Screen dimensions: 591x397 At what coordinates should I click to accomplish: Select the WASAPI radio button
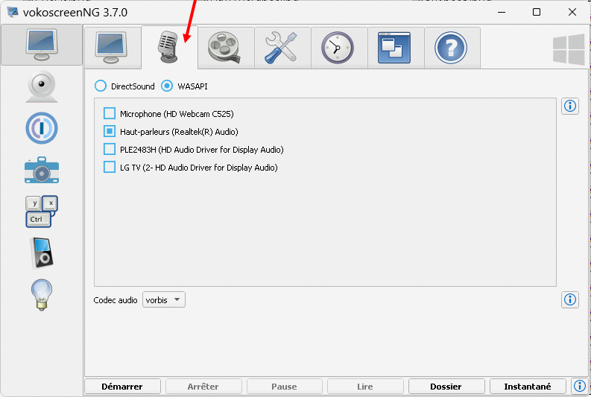click(167, 86)
